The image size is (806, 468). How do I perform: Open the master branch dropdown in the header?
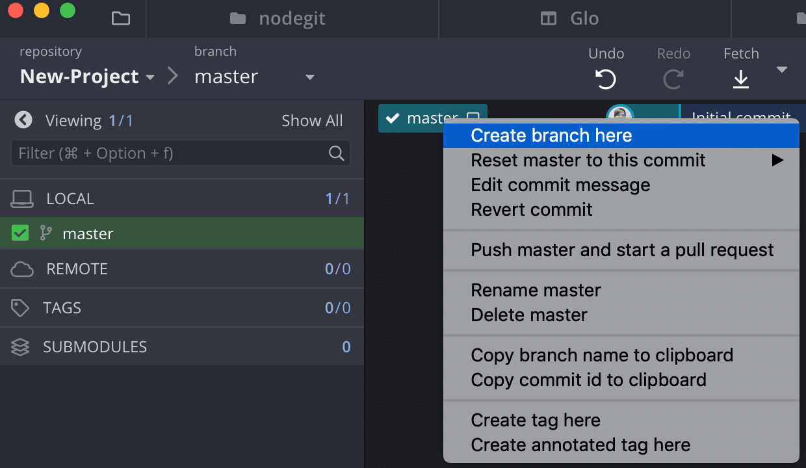click(x=310, y=77)
